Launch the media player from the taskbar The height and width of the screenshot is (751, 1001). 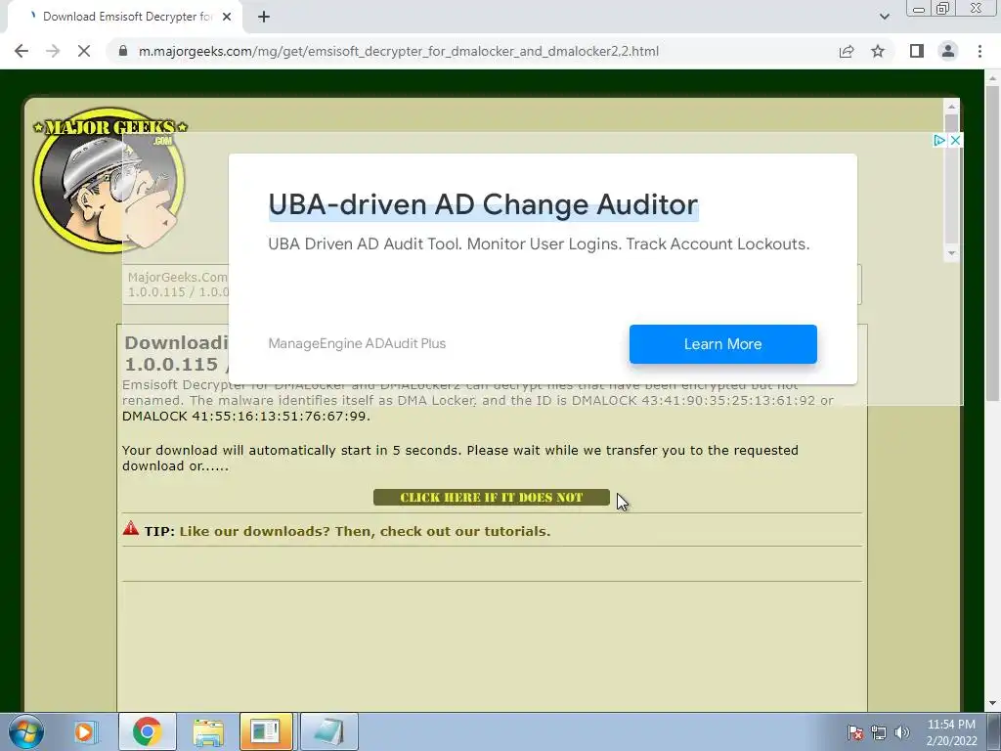coord(84,731)
